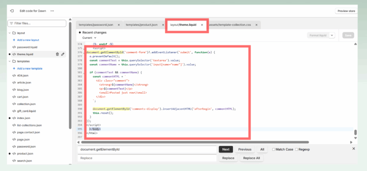Open blog.json file
The height and width of the screenshot is (171, 367).
pos(23,90)
